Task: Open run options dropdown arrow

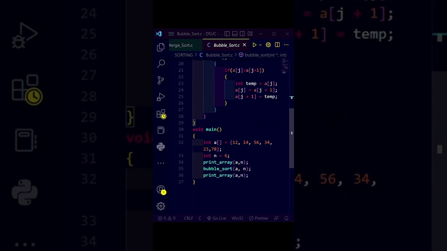Action: 260,45
